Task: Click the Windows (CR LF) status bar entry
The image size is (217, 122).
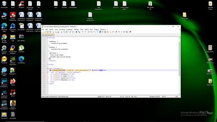Action: [x=155, y=97]
